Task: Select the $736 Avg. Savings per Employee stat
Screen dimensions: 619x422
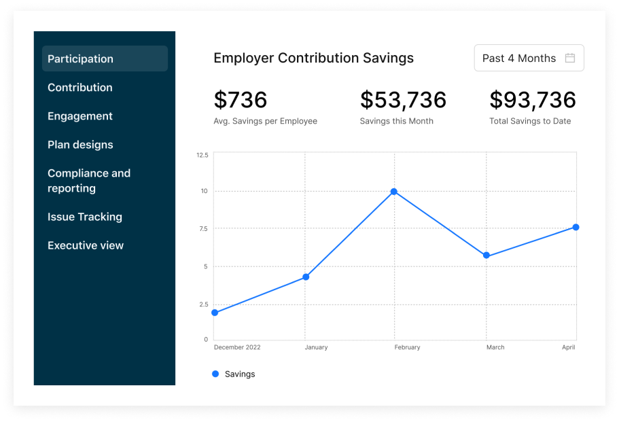Action: coord(239,100)
